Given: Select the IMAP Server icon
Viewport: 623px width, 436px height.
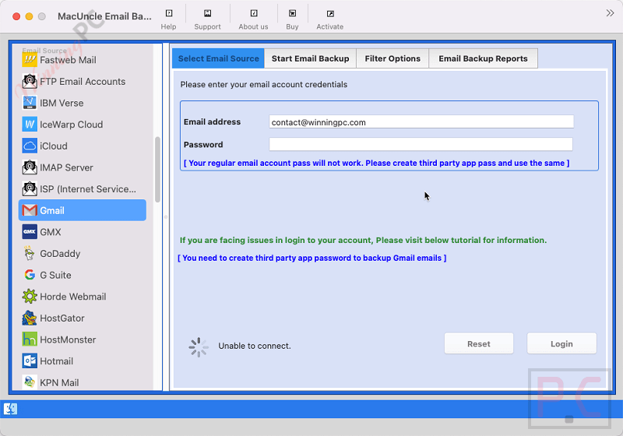Looking at the screenshot, I should (30, 167).
